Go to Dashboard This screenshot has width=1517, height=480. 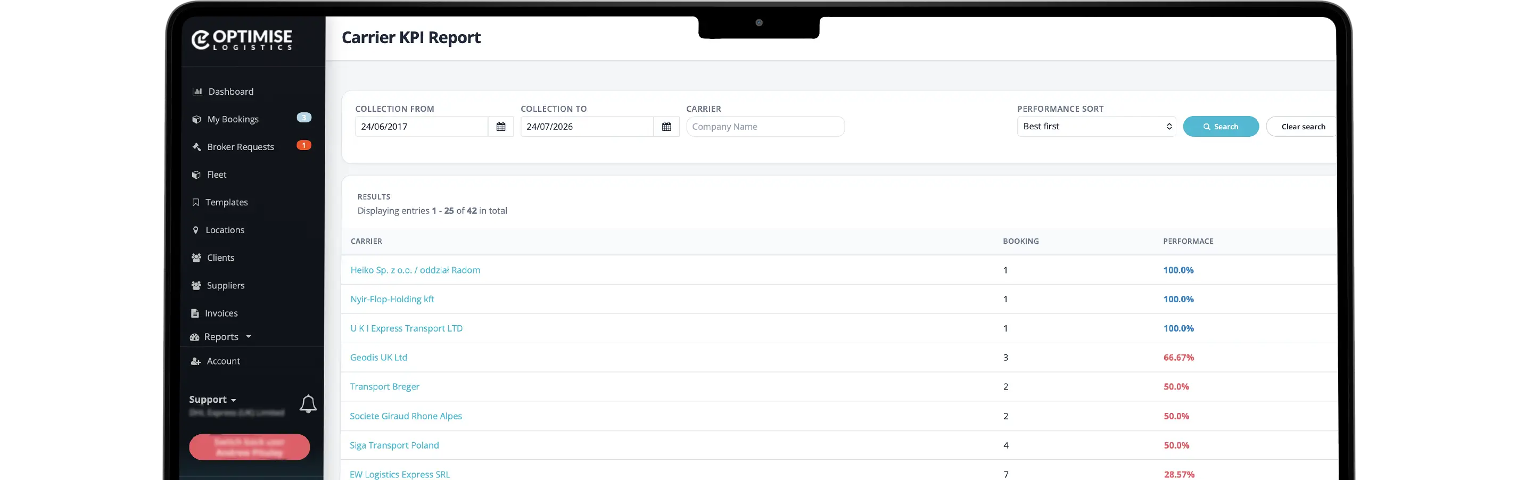231,92
